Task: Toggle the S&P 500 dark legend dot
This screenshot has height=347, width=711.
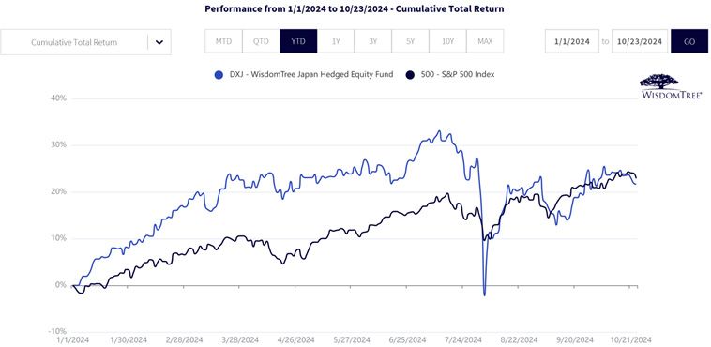Action: coord(410,75)
